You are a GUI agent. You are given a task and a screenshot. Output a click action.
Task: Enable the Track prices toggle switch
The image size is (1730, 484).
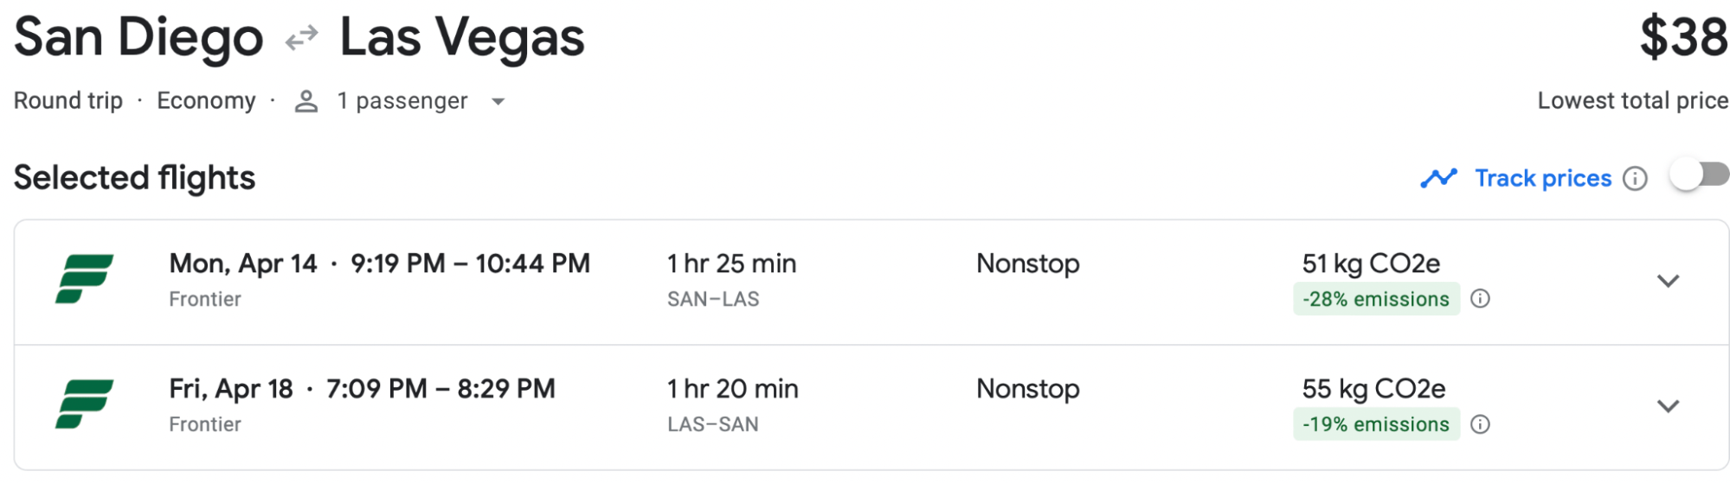click(x=1698, y=176)
